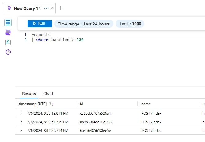Select id cell a69630648e08e928
Screen dimensions: 205x142
pyautogui.click(x=96, y=122)
